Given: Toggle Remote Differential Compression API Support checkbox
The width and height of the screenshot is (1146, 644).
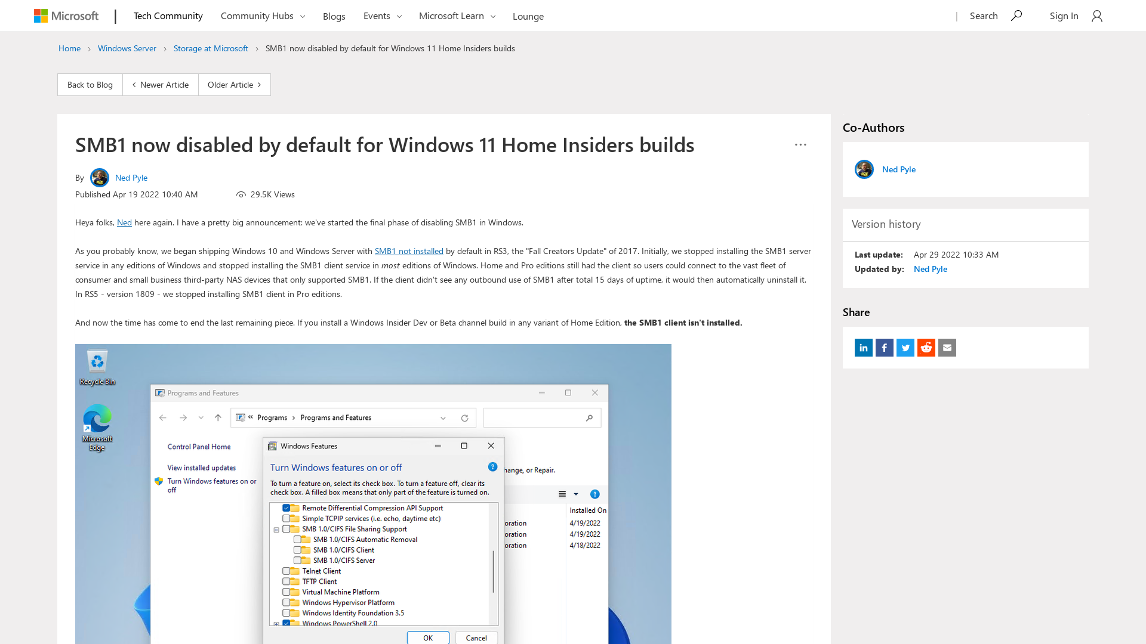Looking at the screenshot, I should pos(286,508).
